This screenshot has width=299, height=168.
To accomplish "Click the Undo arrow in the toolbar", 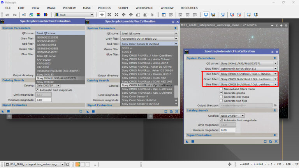I will coord(7,15).
